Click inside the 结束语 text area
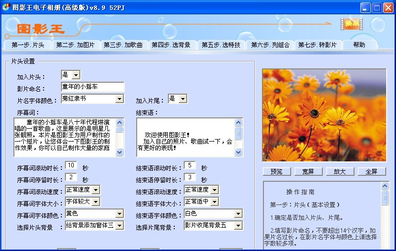This screenshot has height=251, width=396. 185,137
